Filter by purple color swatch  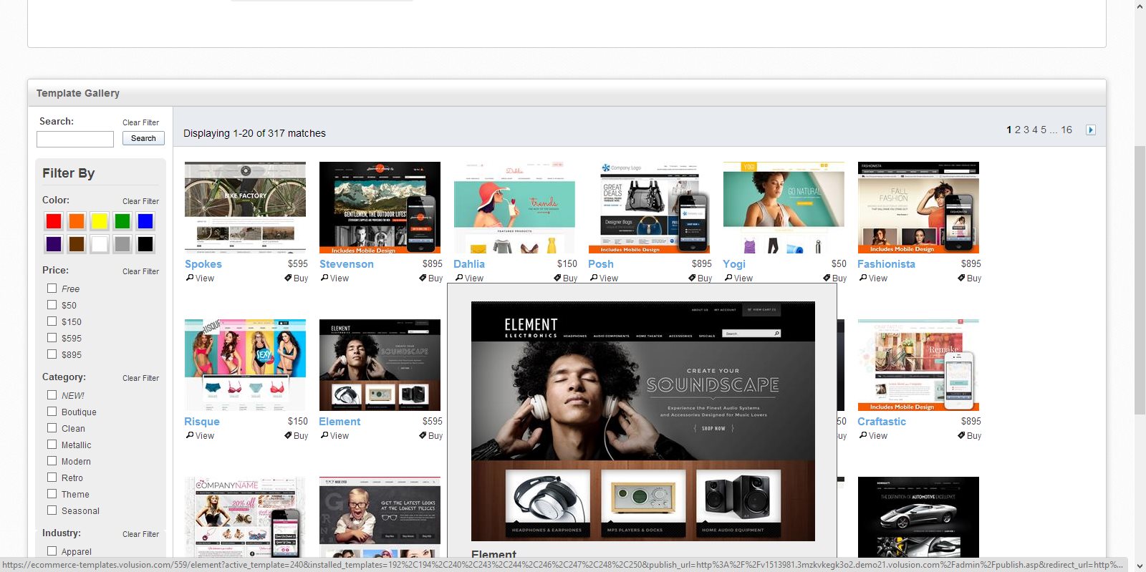pyautogui.click(x=54, y=244)
